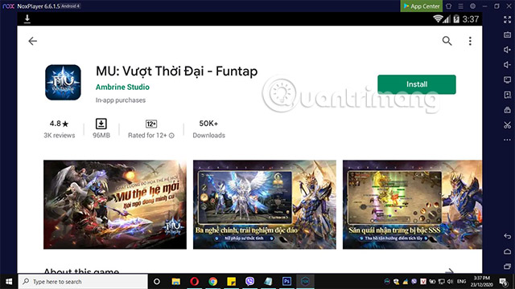Click the Windows taskbar search box
Image resolution: width=515 pixels, height=289 pixels.
click(83, 282)
